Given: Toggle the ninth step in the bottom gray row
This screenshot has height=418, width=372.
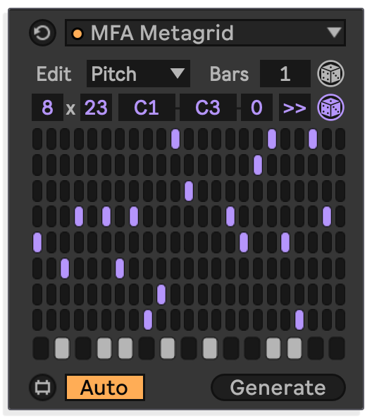Looking at the screenshot, I should point(210,348).
